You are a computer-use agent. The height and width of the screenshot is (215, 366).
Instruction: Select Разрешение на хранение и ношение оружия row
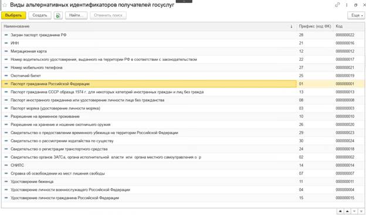(x=183, y=125)
